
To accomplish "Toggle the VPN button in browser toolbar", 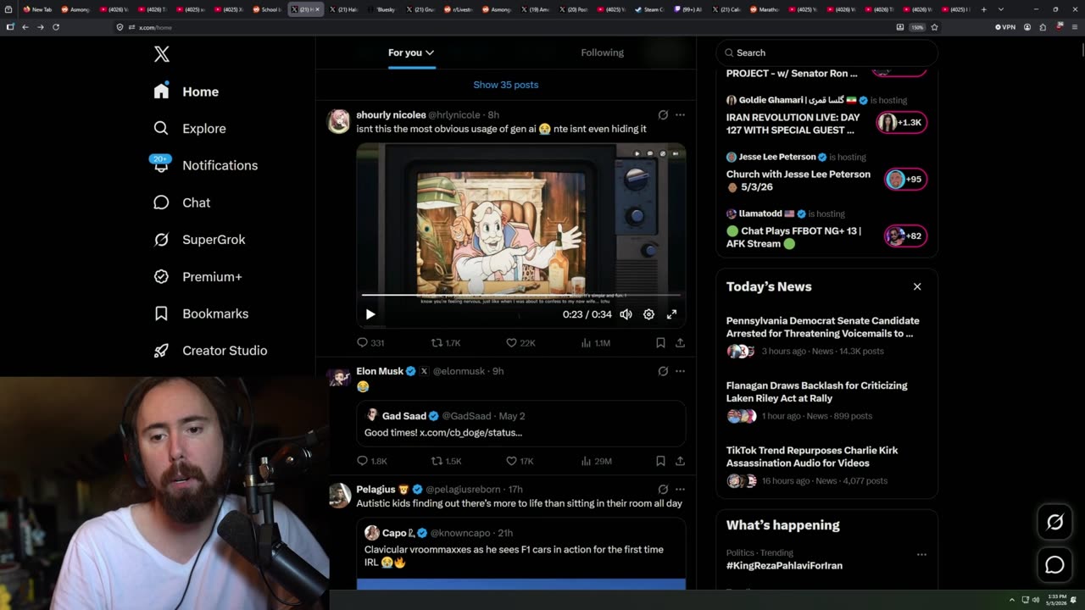I will [x=1005, y=27].
